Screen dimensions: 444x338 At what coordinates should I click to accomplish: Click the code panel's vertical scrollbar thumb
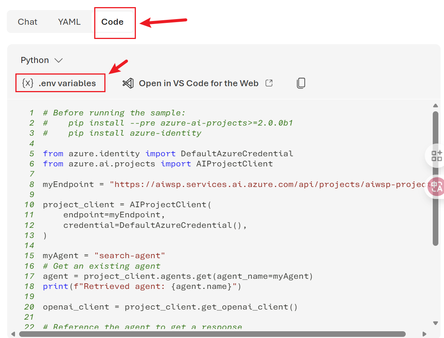[x=435, y=178]
